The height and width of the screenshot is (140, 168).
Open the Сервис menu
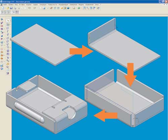click(x=35, y=5)
